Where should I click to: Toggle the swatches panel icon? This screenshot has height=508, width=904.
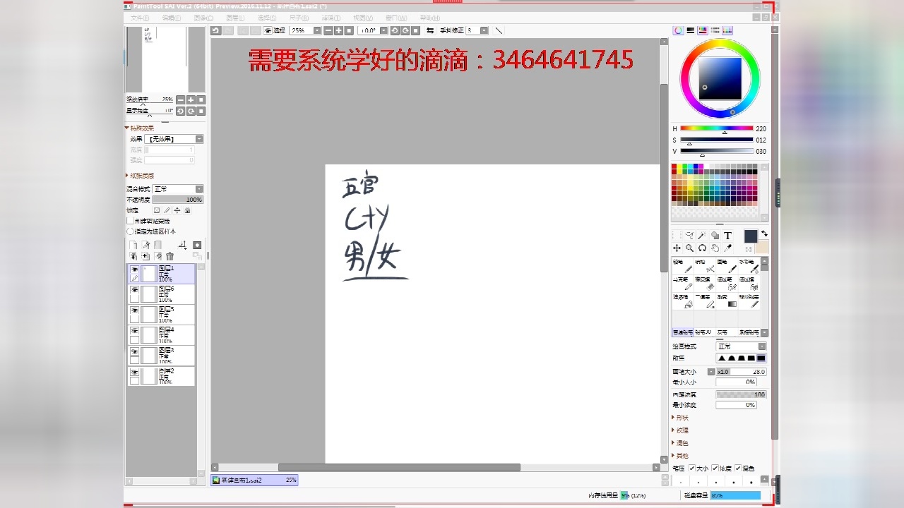pos(727,30)
